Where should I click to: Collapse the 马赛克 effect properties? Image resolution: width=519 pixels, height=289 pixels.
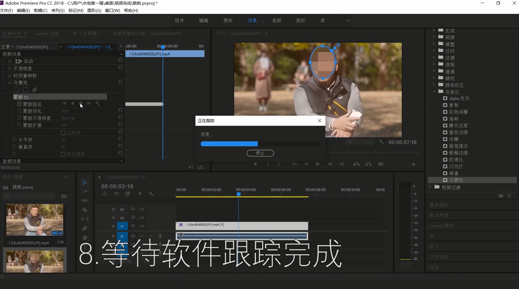tap(3, 82)
